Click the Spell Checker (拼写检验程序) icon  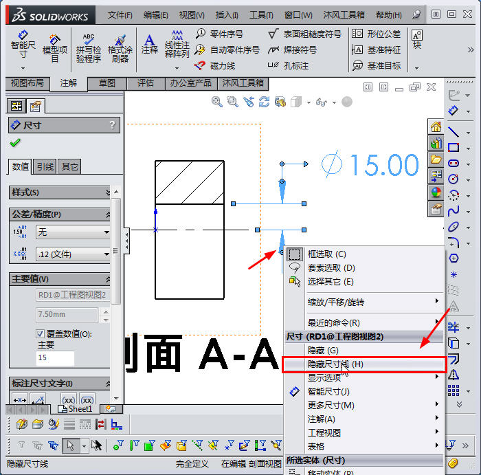[x=88, y=45]
